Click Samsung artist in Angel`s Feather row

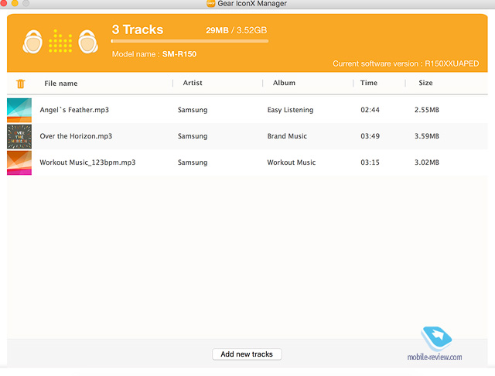coord(193,110)
